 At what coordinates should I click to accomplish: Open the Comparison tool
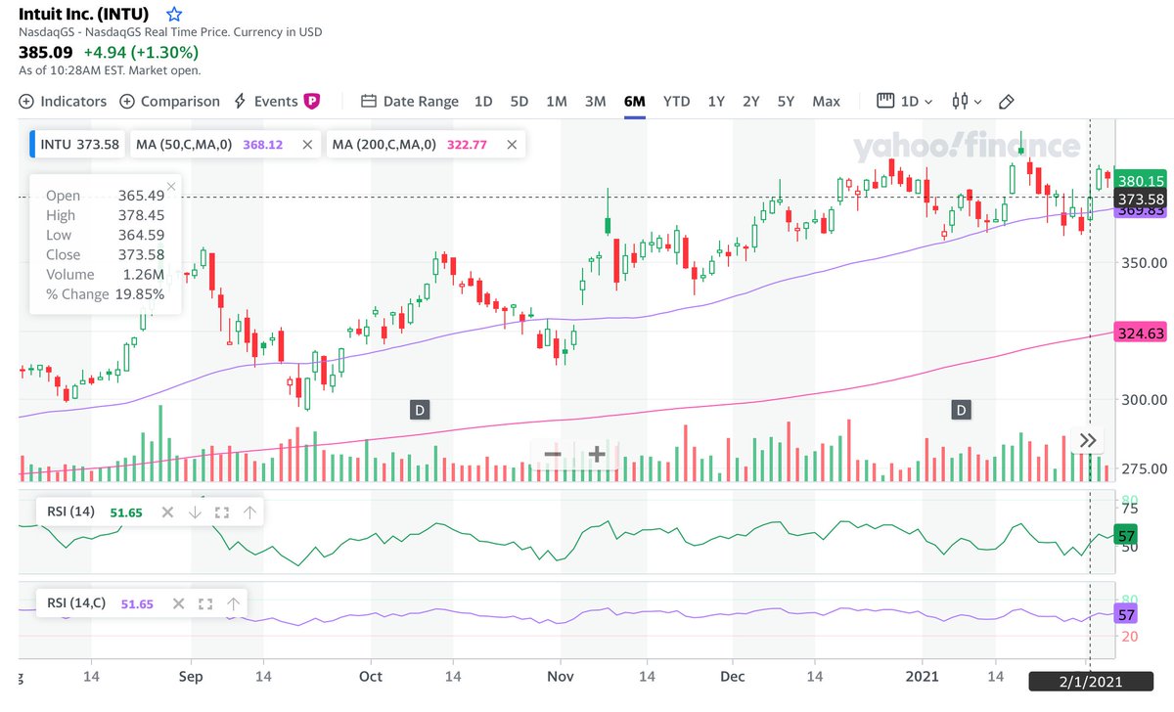pos(170,101)
